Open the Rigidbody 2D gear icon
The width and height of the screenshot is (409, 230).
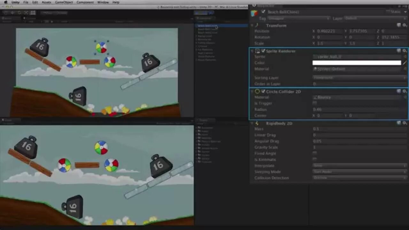click(x=405, y=123)
